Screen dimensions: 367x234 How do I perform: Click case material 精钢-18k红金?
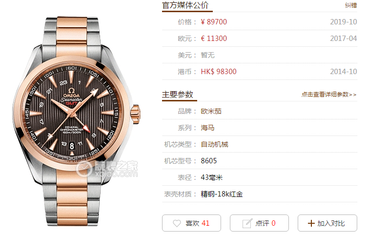tap(222, 194)
